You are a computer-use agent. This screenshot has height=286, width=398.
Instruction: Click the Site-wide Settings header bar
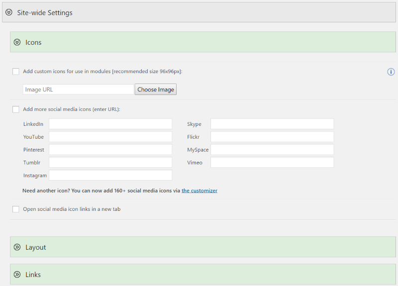[199, 12]
